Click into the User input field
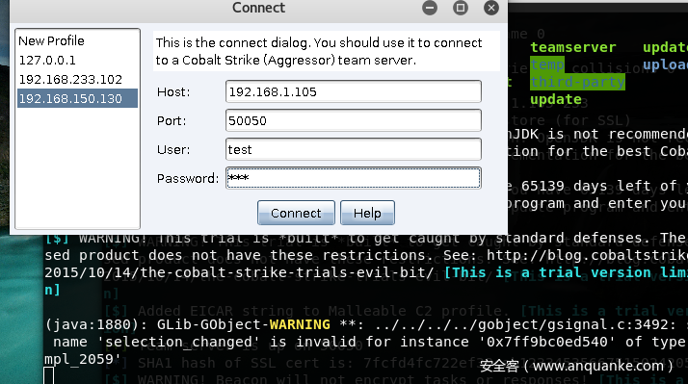This screenshot has height=384, width=688. [354, 149]
